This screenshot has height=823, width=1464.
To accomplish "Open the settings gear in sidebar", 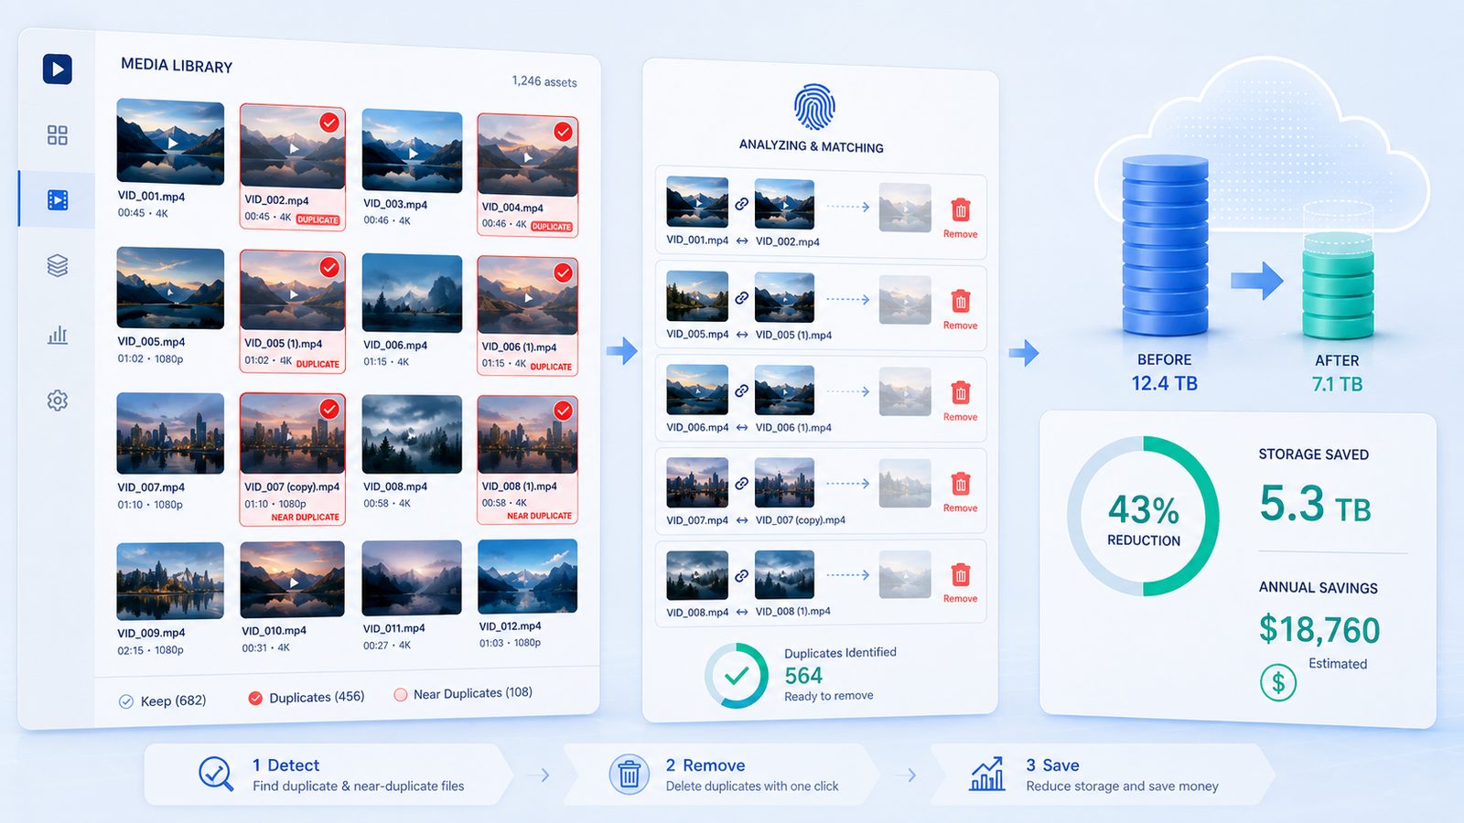I will tap(58, 401).
